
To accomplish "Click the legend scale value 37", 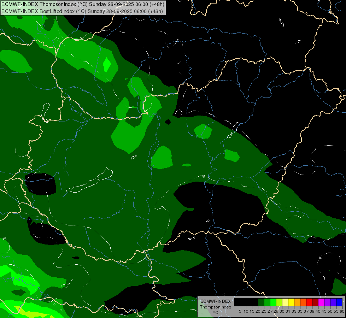I will coord(306,311).
